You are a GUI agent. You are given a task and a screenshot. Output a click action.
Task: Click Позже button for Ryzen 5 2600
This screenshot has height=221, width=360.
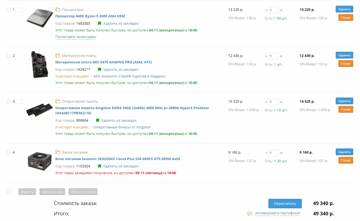346,18
